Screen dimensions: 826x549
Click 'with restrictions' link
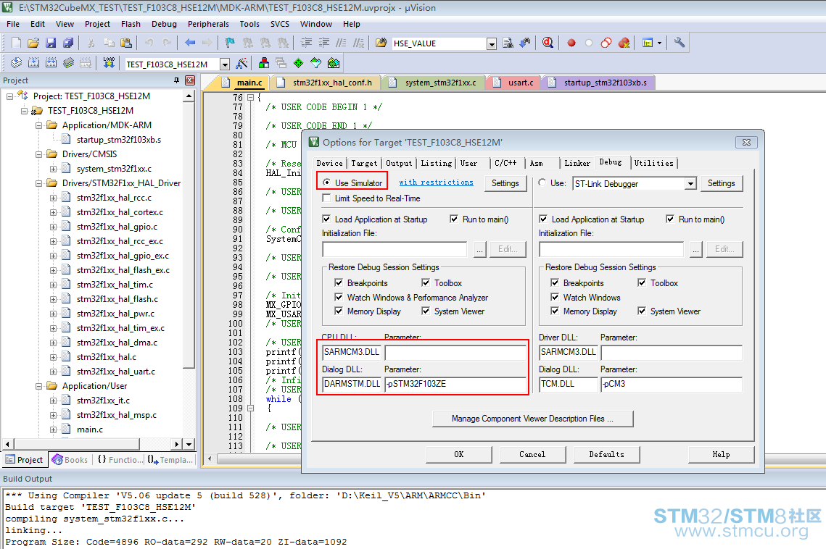coord(436,182)
